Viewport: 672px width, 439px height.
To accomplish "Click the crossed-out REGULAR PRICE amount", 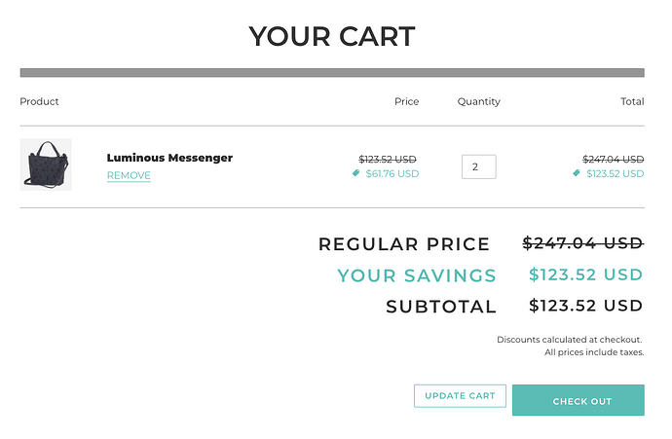I will pos(582,243).
